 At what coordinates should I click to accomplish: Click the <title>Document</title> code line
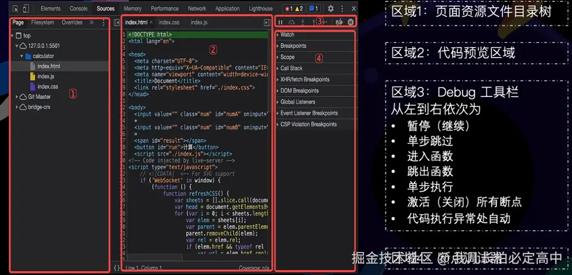coord(167,81)
